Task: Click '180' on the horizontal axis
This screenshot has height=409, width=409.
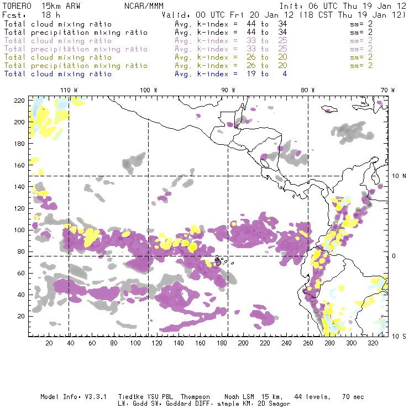Action: click(222, 343)
